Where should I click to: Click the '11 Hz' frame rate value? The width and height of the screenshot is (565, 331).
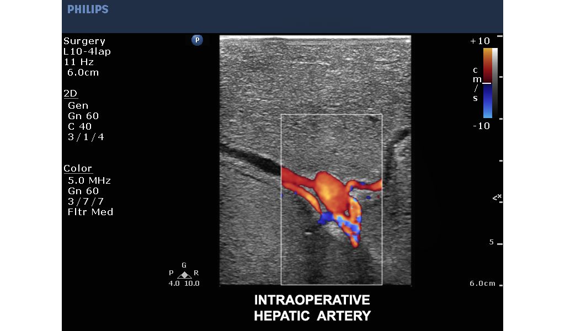(x=78, y=62)
